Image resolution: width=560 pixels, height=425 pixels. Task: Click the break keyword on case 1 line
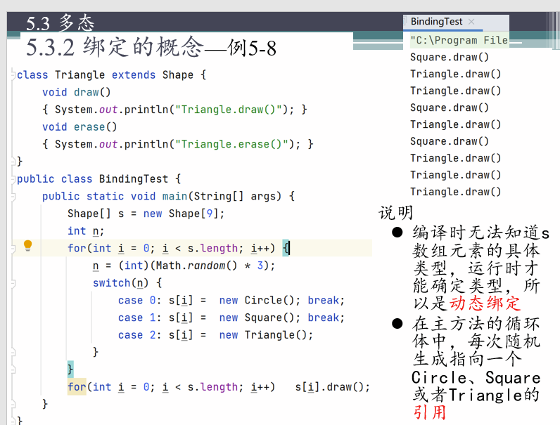(x=324, y=318)
